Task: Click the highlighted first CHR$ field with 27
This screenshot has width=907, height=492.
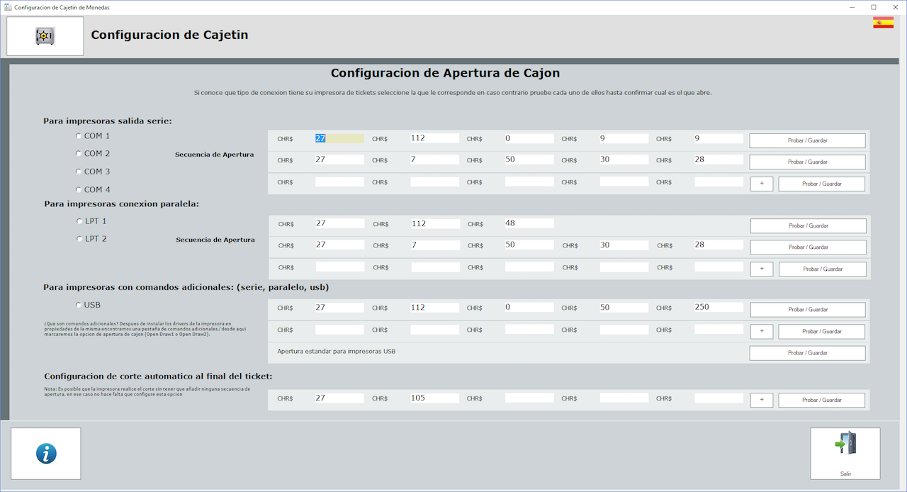Action: click(339, 138)
